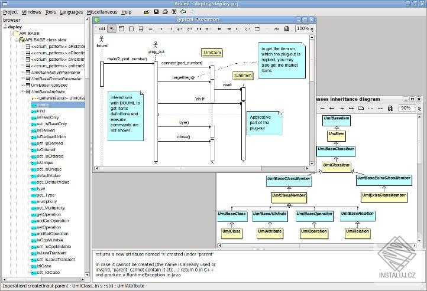Expand the UmlBaseTypeSpec class node
Screen dimensions: 427x291
pos(22,86)
